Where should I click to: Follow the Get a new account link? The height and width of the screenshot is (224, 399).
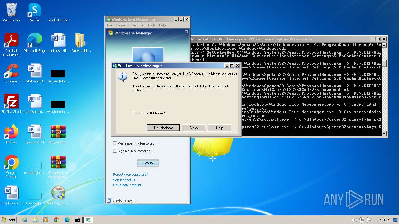pos(127,185)
